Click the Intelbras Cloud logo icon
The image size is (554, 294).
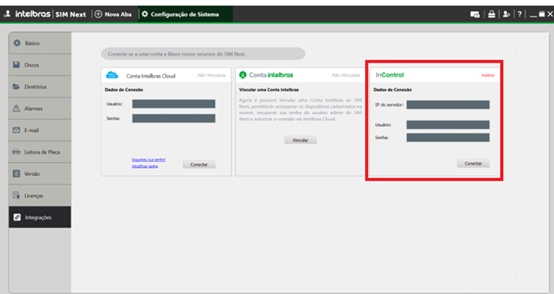pyautogui.click(x=112, y=75)
